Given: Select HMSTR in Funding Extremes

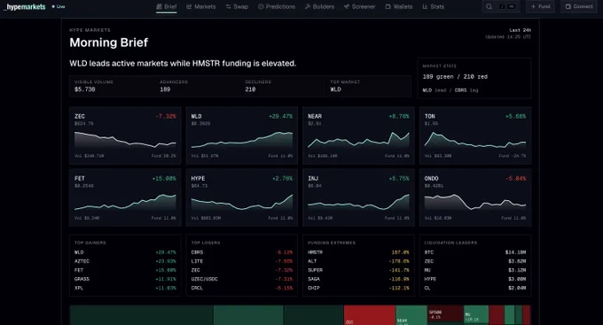Looking at the screenshot, I should [x=358, y=252].
